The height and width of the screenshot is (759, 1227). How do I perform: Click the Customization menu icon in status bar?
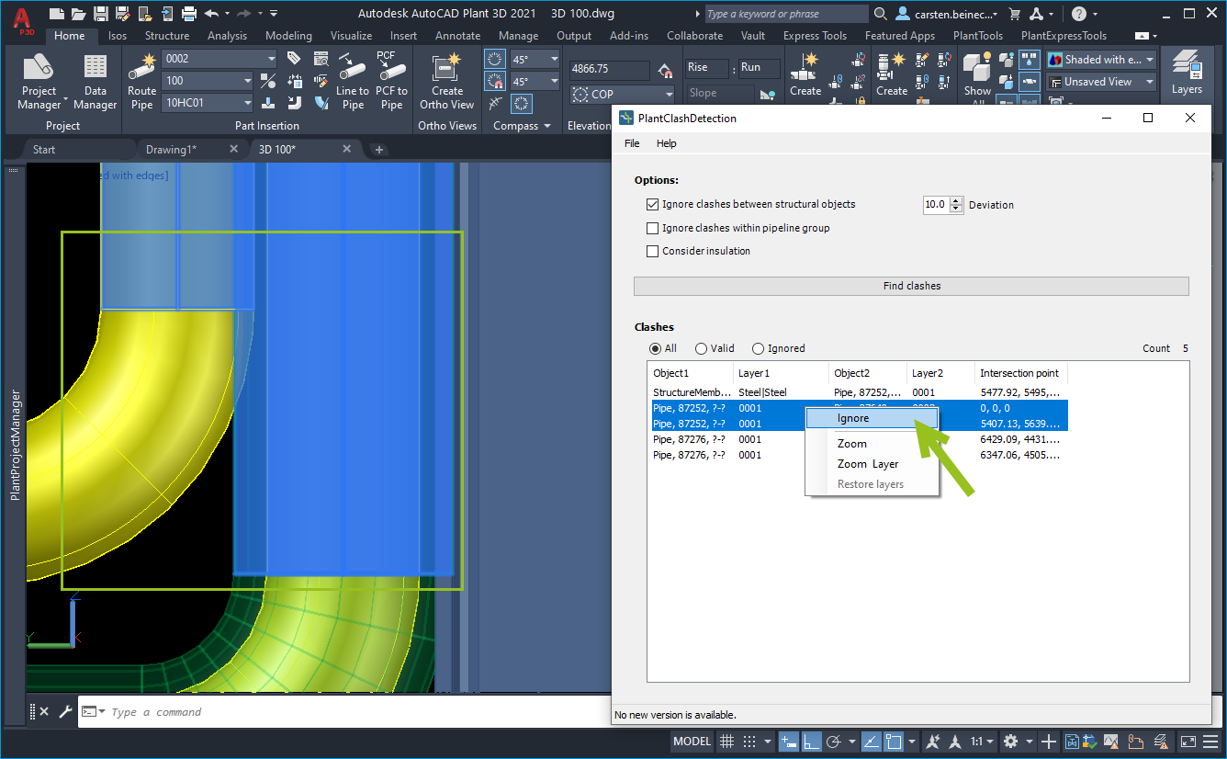(1210, 742)
